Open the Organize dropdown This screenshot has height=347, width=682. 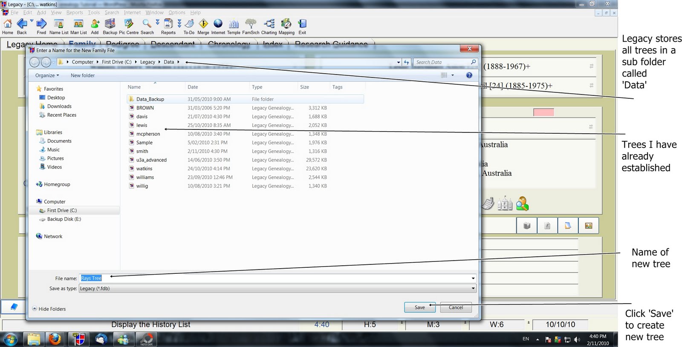[x=47, y=75]
